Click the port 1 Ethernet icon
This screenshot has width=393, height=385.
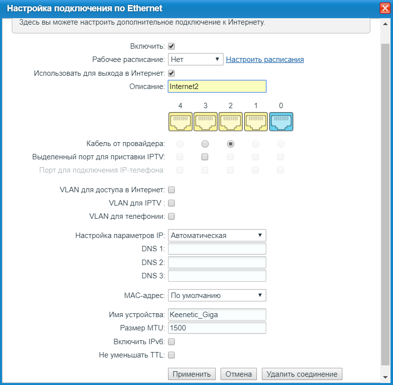[255, 121]
